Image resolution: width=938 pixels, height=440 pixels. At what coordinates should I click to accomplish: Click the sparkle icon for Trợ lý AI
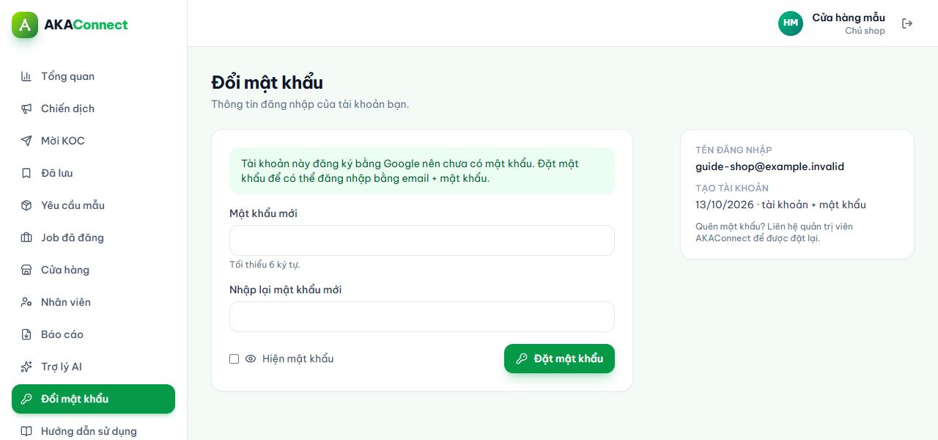coord(26,367)
